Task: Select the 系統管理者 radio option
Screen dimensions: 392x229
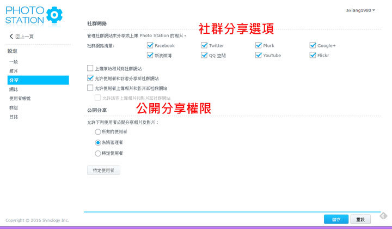Action: (98, 143)
